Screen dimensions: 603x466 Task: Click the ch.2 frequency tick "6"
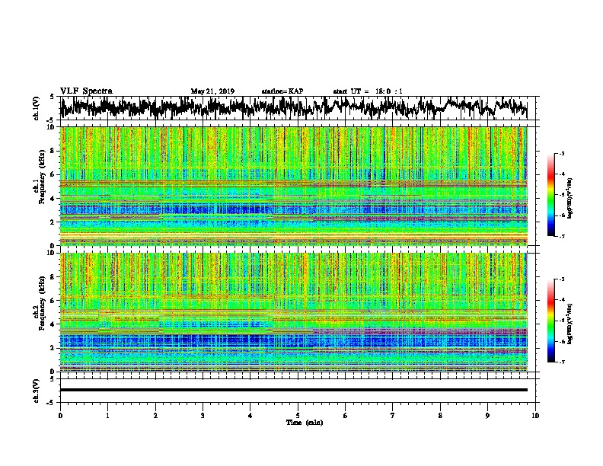coord(53,300)
